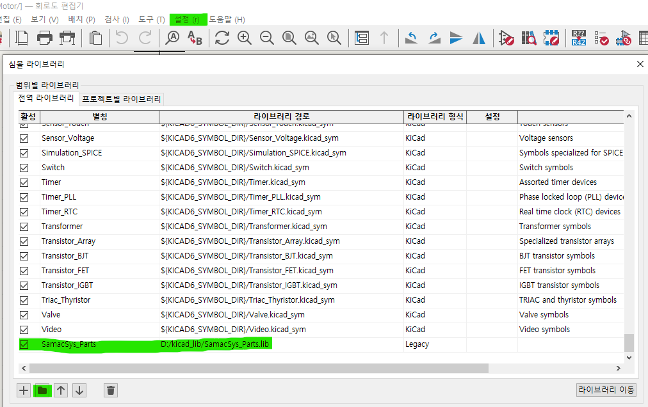This screenshot has height=407, width=648.
Task: Click the vertical scrollbar down arrow
Action: coord(629,358)
